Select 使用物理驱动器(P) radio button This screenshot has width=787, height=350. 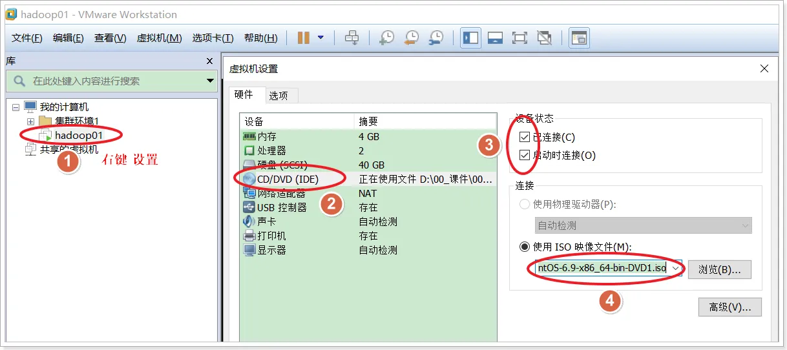point(525,205)
